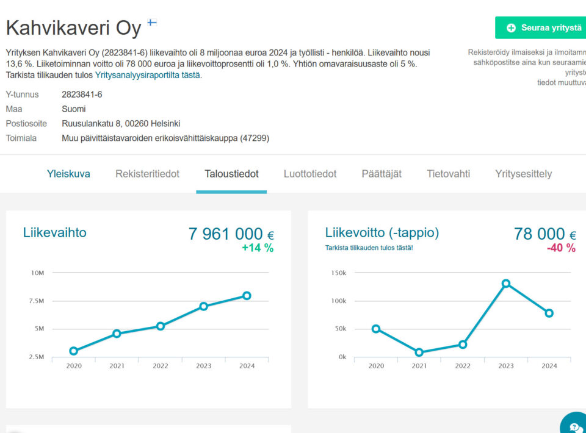Click the Y-tunnus field label
586x433 pixels.
22,95
